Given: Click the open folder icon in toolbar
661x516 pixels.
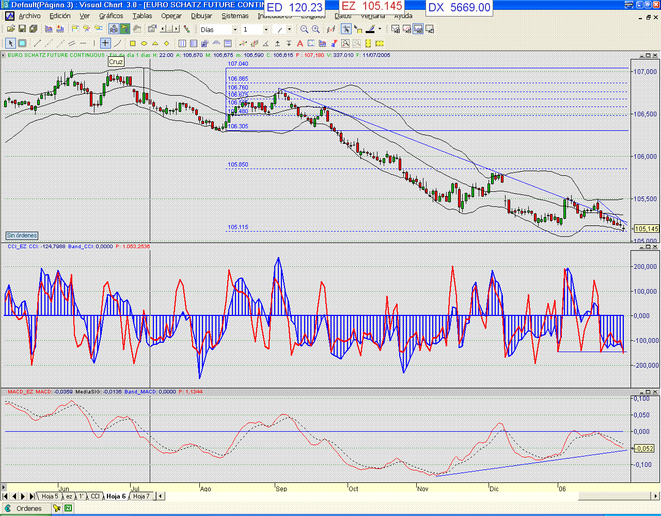Looking at the screenshot, I should [11, 29].
